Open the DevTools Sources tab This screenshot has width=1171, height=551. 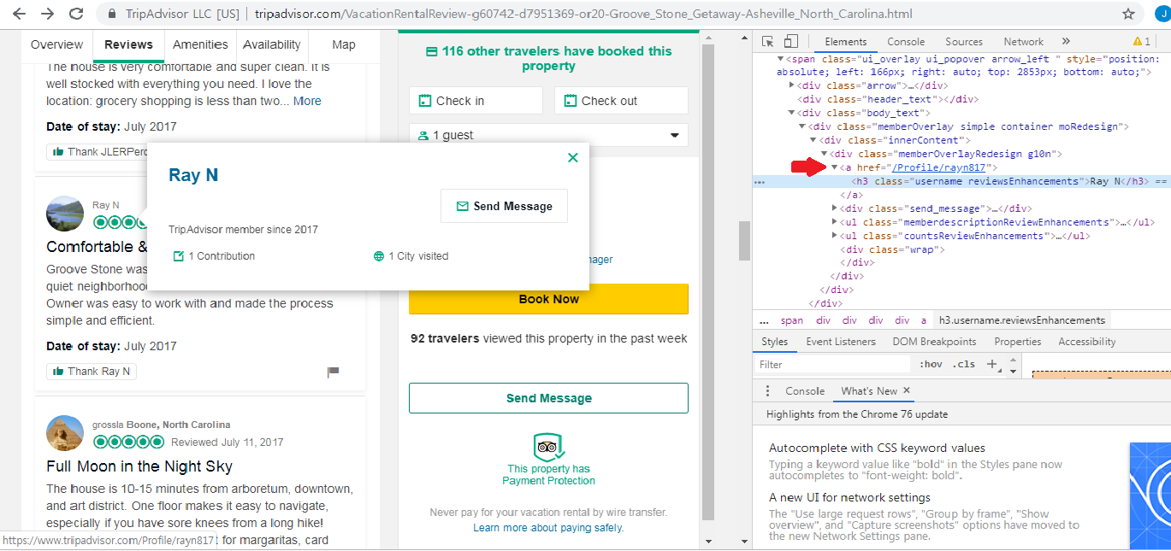(964, 42)
